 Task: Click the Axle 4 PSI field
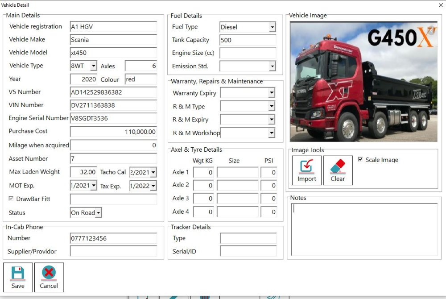click(x=269, y=212)
